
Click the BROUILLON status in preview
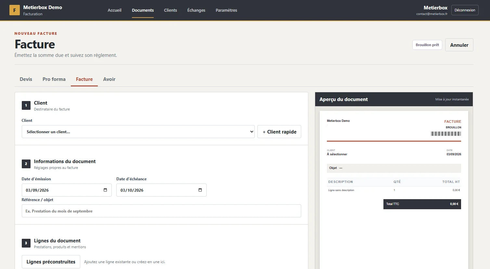click(x=453, y=127)
